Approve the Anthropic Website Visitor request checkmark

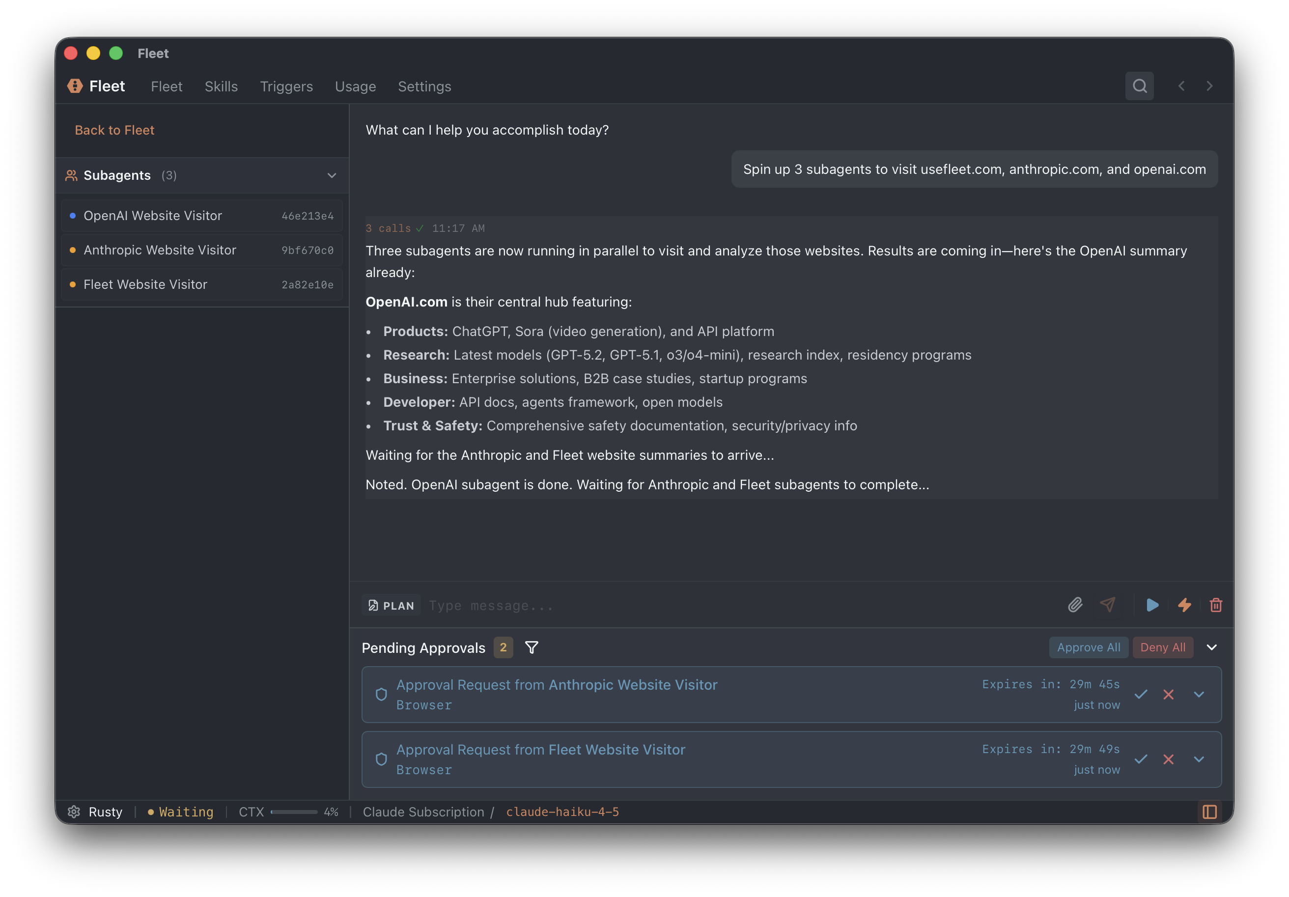tap(1140, 694)
